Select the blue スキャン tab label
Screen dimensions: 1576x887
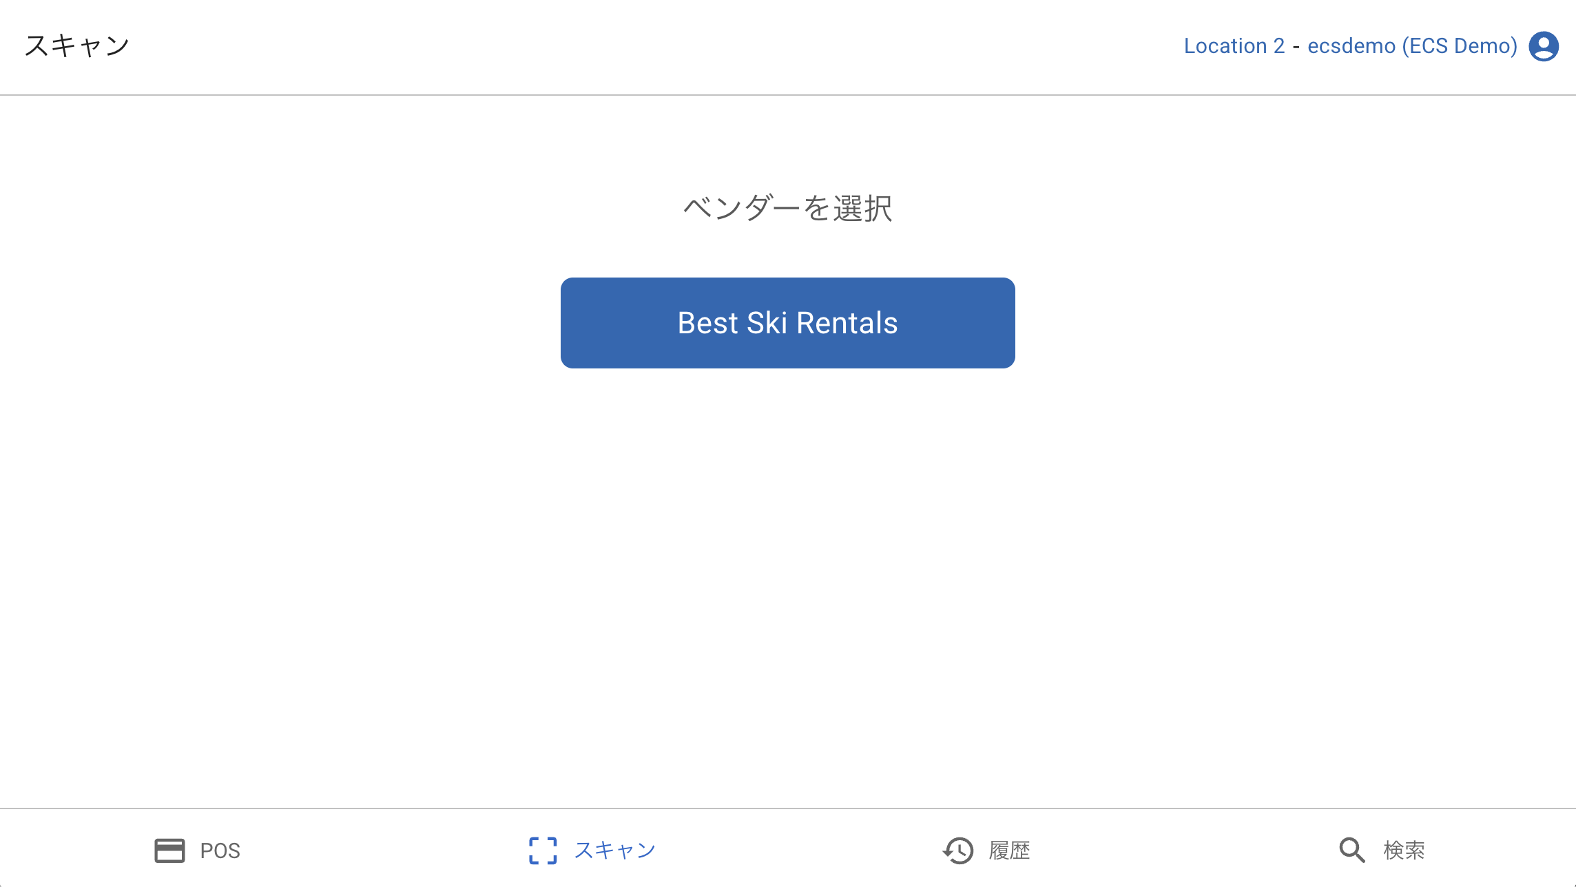point(614,851)
